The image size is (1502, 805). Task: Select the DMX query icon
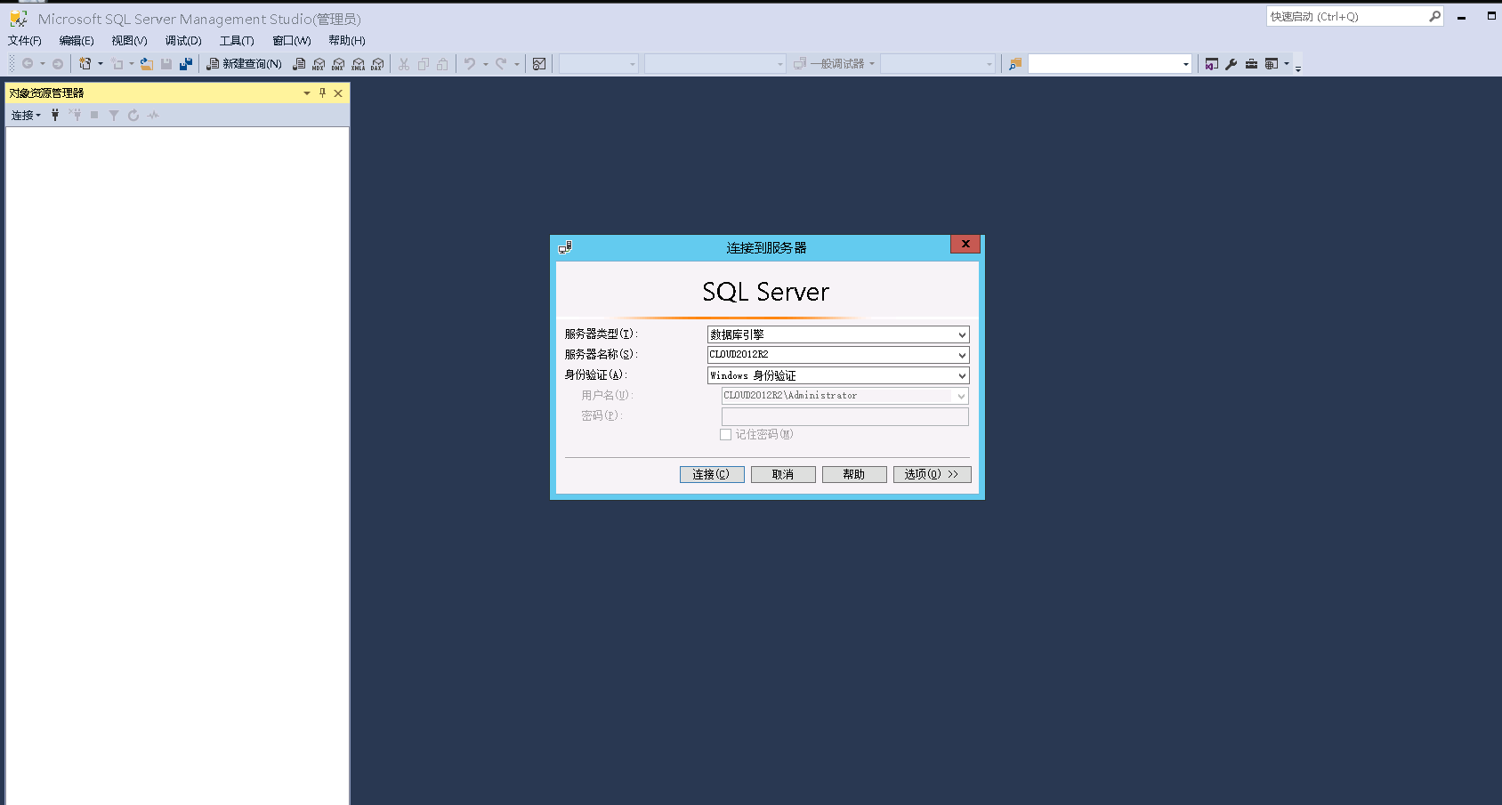click(x=338, y=63)
